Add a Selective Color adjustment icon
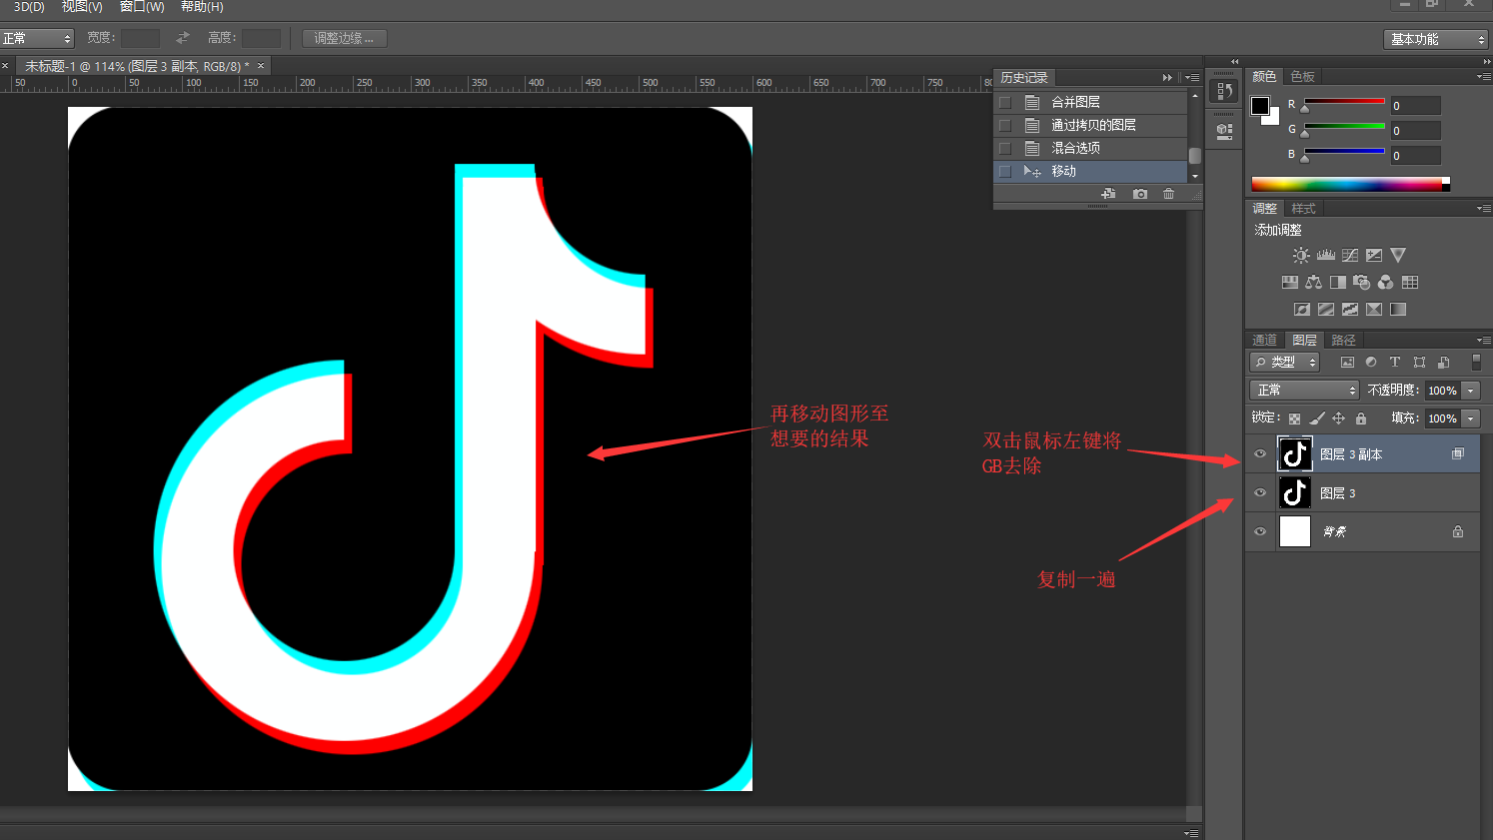The image size is (1493, 840). (x=1374, y=310)
